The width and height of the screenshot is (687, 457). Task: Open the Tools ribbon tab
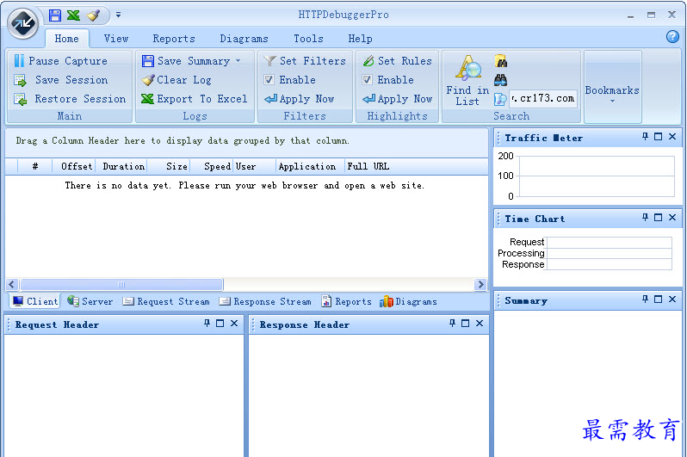coord(308,39)
